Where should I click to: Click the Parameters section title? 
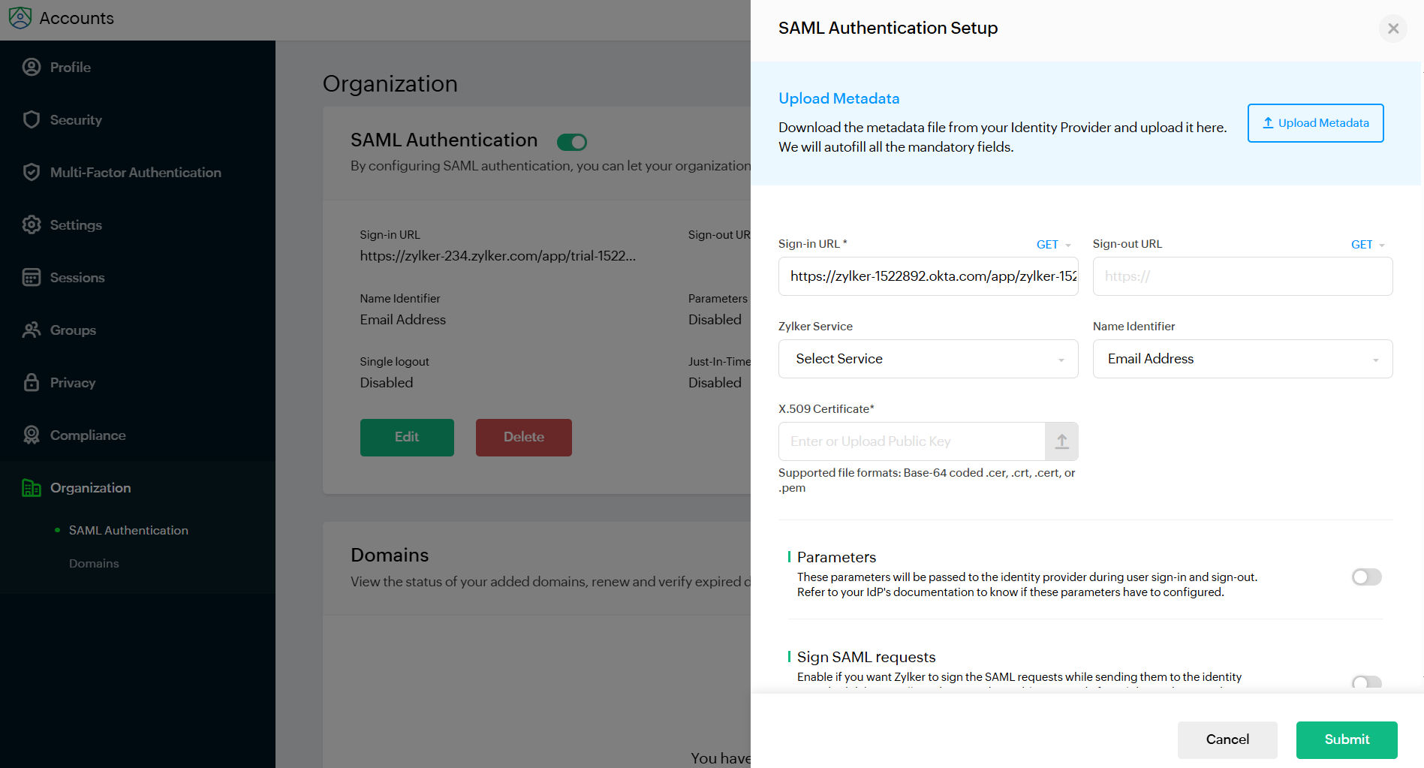837,557
